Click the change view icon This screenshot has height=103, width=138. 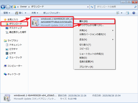coord(118,13)
